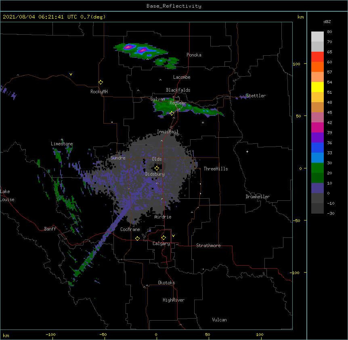This screenshot has height=340, width=348.
Task: Click the Sylvan label on the map
Action: pyautogui.click(x=157, y=99)
